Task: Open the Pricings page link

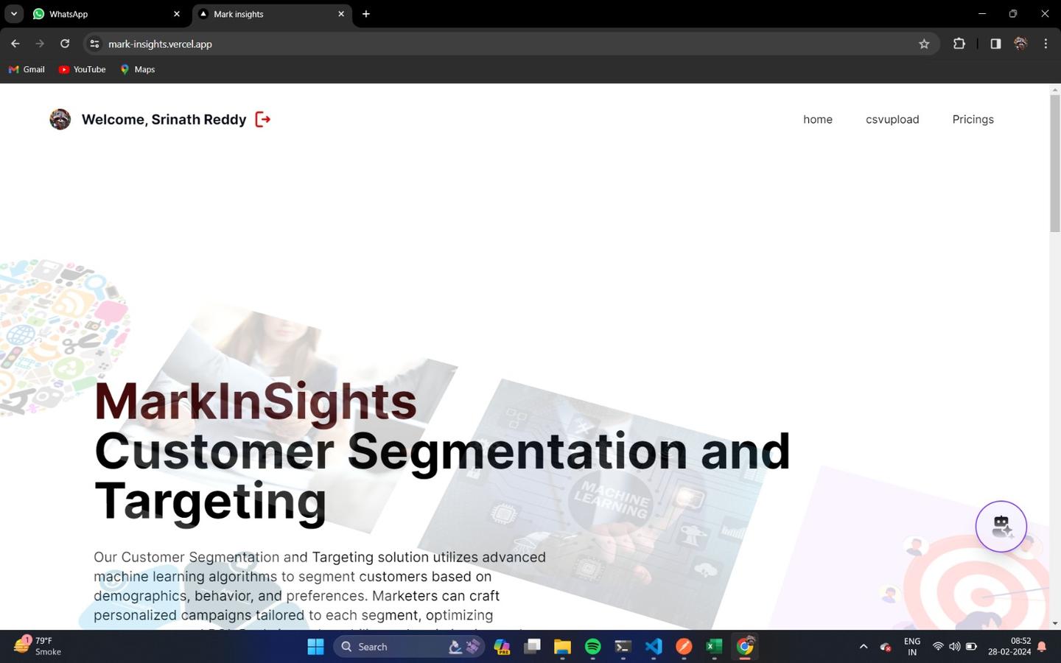Action: pos(973,119)
